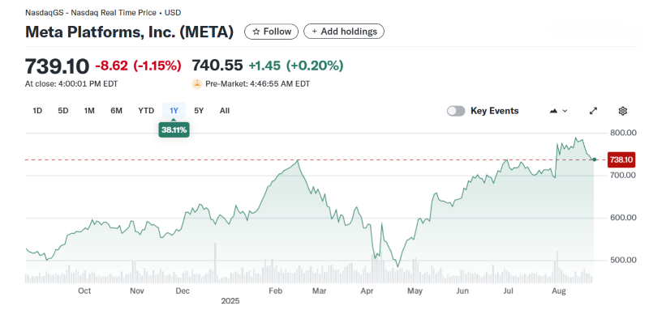
Task: Select the 5Y time range
Action: (199, 111)
